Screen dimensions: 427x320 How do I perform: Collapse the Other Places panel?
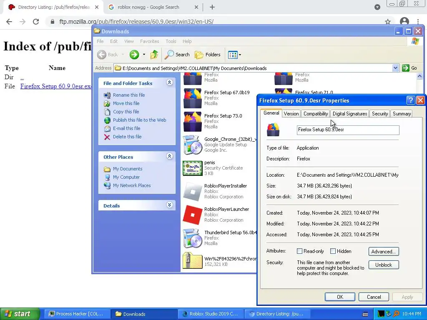point(169,156)
